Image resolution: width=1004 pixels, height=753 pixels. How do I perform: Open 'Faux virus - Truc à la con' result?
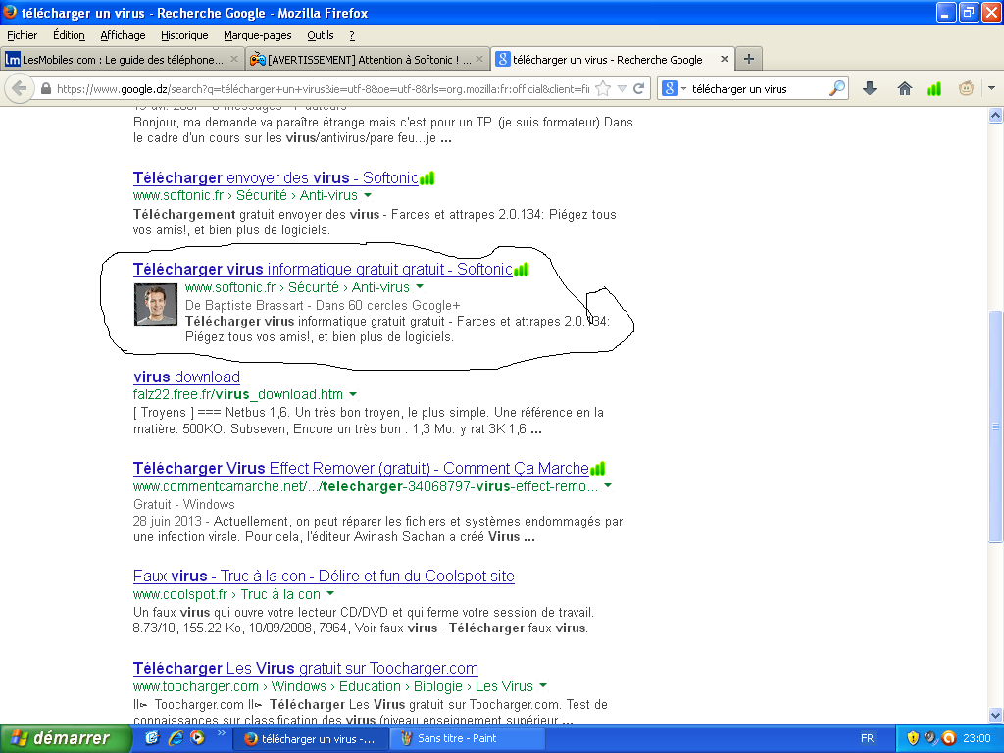324,577
